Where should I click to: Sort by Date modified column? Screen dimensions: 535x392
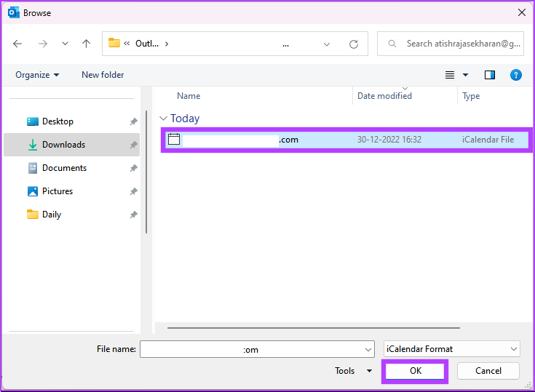tap(384, 96)
